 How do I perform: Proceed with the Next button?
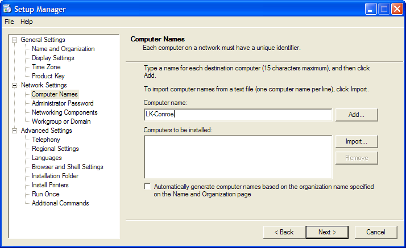327,232
